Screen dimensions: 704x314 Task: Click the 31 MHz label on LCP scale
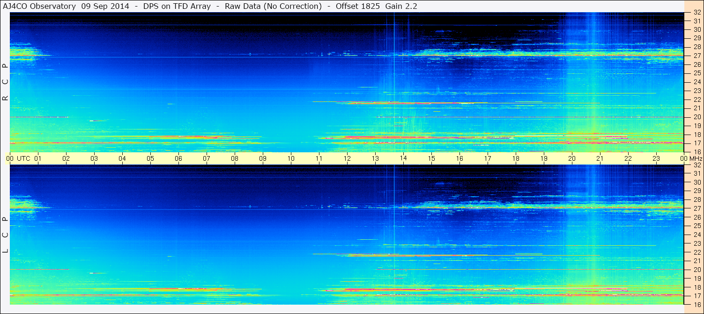697,173
